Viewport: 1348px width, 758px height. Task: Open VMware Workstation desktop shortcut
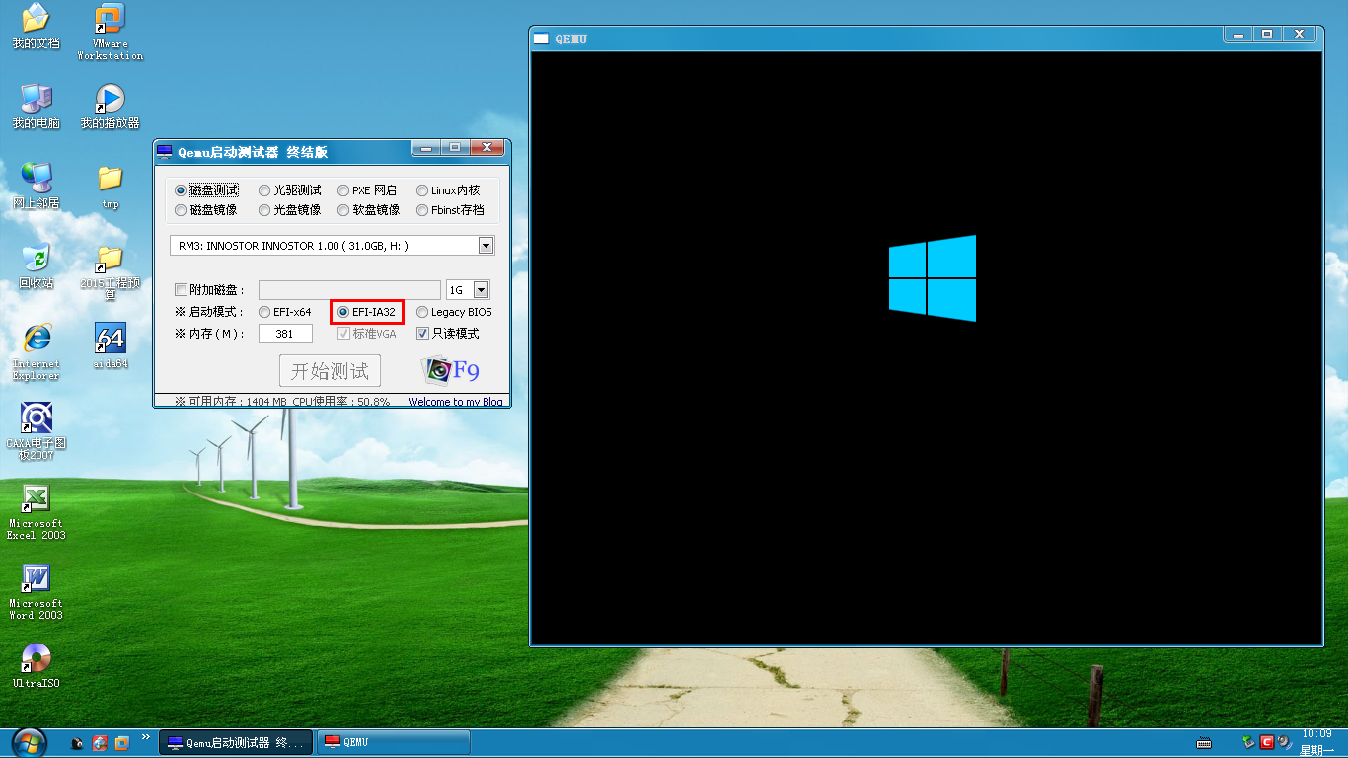(x=110, y=33)
